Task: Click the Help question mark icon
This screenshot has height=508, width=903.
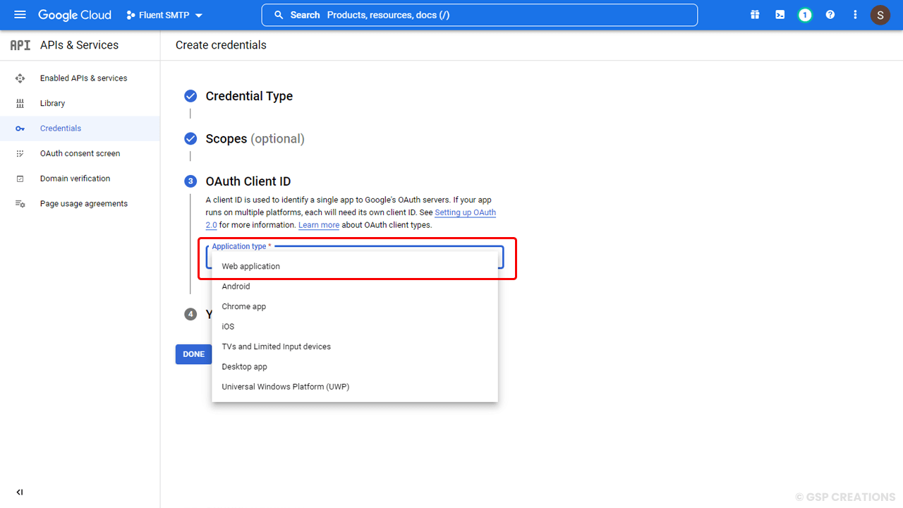Action: tap(830, 14)
